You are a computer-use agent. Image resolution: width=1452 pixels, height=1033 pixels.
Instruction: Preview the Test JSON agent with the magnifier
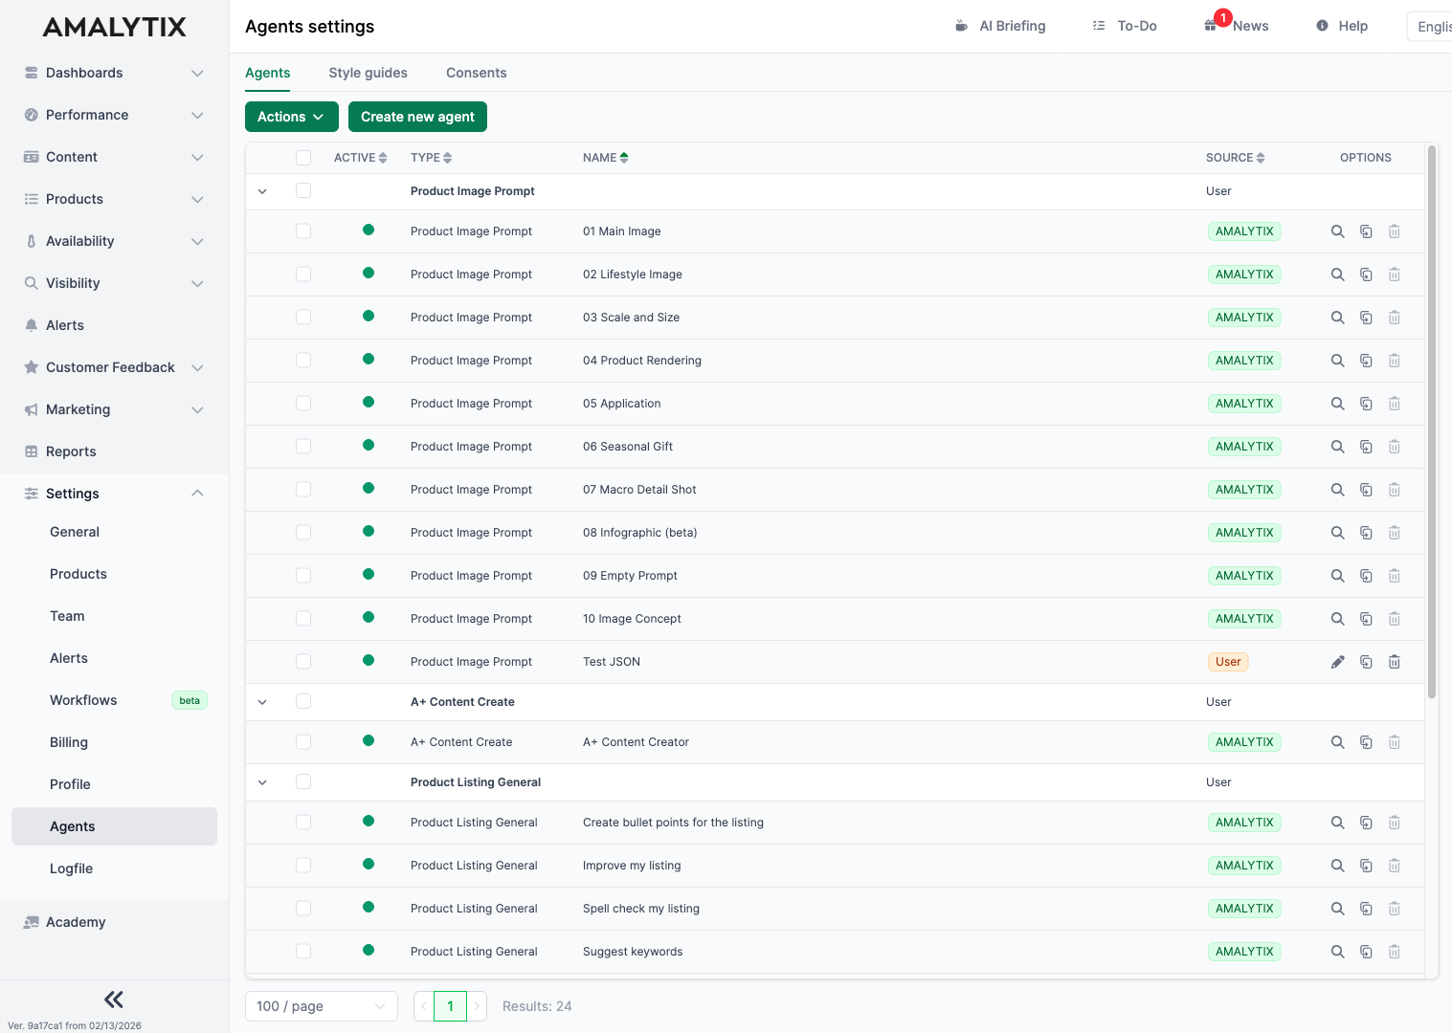(x=1337, y=661)
